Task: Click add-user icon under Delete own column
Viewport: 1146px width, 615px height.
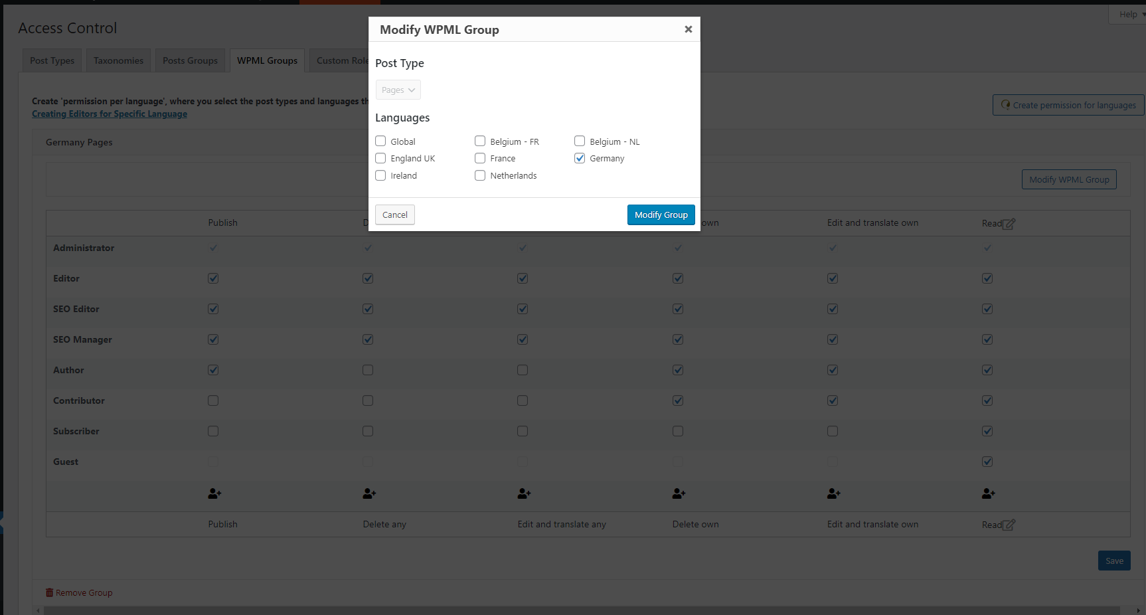Action: pos(679,493)
